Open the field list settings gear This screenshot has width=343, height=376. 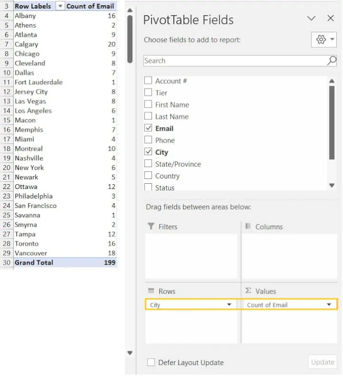(321, 40)
